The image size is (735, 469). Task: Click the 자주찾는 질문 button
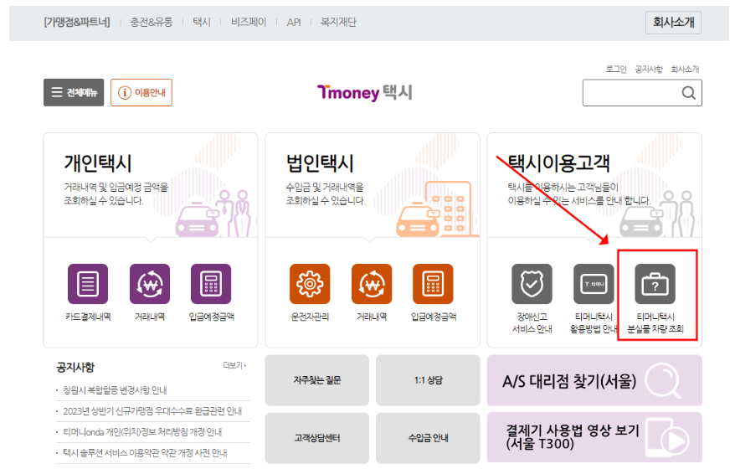click(317, 380)
